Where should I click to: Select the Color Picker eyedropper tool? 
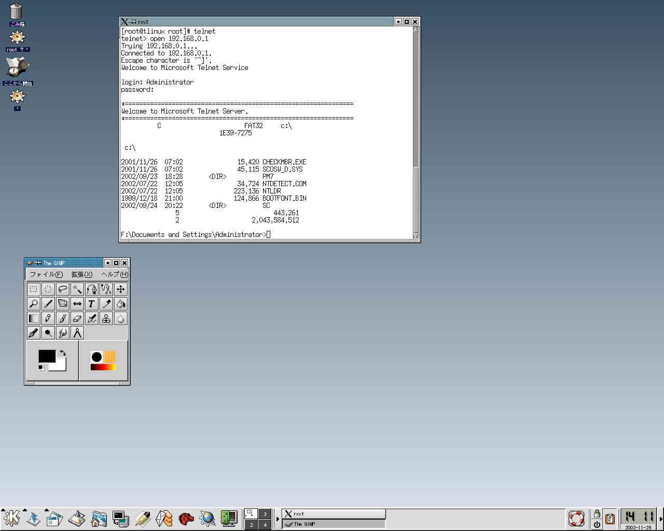coord(106,304)
